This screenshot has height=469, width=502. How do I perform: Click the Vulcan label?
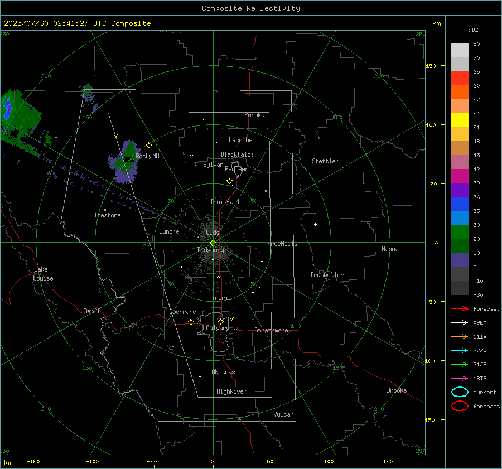tap(283, 414)
